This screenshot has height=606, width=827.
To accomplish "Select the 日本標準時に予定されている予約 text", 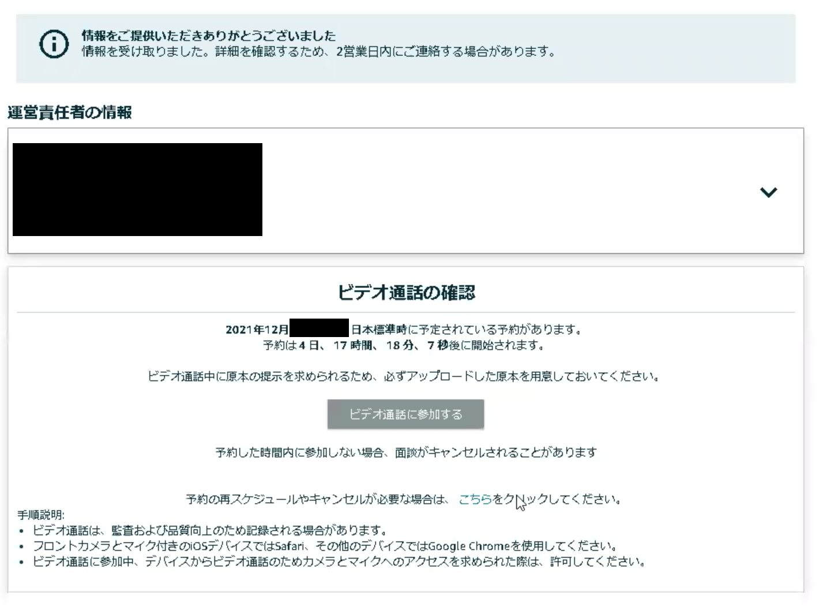I will point(467,330).
